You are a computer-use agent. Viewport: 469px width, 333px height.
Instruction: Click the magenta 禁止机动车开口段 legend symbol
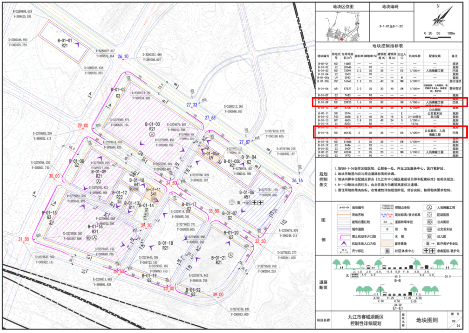(x=343, y=236)
